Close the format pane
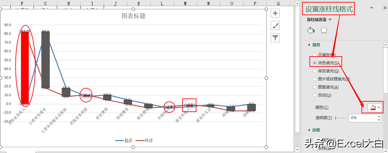The width and height of the screenshot is (388, 153). point(384,8)
